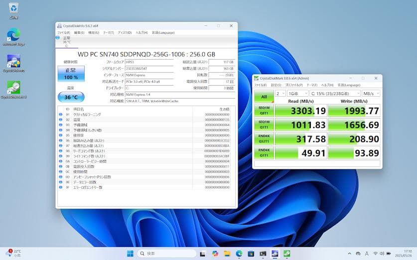
Task: Select SMART row 0F エラーログエントリー数
Action: tap(144, 187)
